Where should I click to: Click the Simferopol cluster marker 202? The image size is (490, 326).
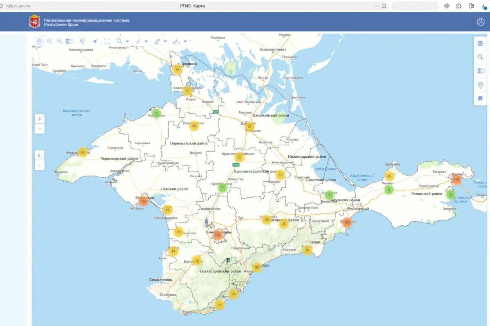click(218, 235)
